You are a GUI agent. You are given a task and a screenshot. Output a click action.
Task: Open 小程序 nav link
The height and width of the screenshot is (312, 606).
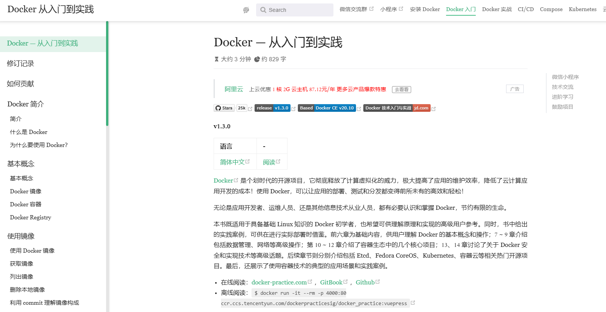pyautogui.click(x=389, y=9)
